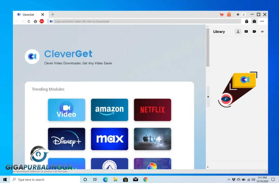The image size is (279, 183).
Task: Click the Library panel title
Action: coord(219,32)
